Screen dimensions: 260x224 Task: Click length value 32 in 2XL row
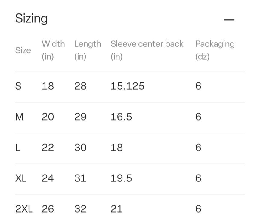tap(80, 209)
